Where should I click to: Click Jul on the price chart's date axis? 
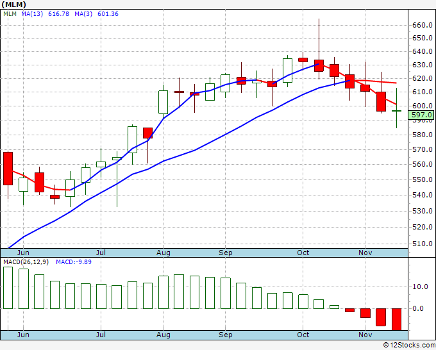coord(101,253)
